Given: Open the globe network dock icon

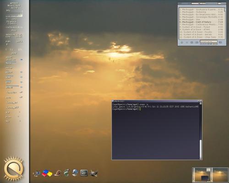Looking at the screenshot, I should [x=75, y=173].
